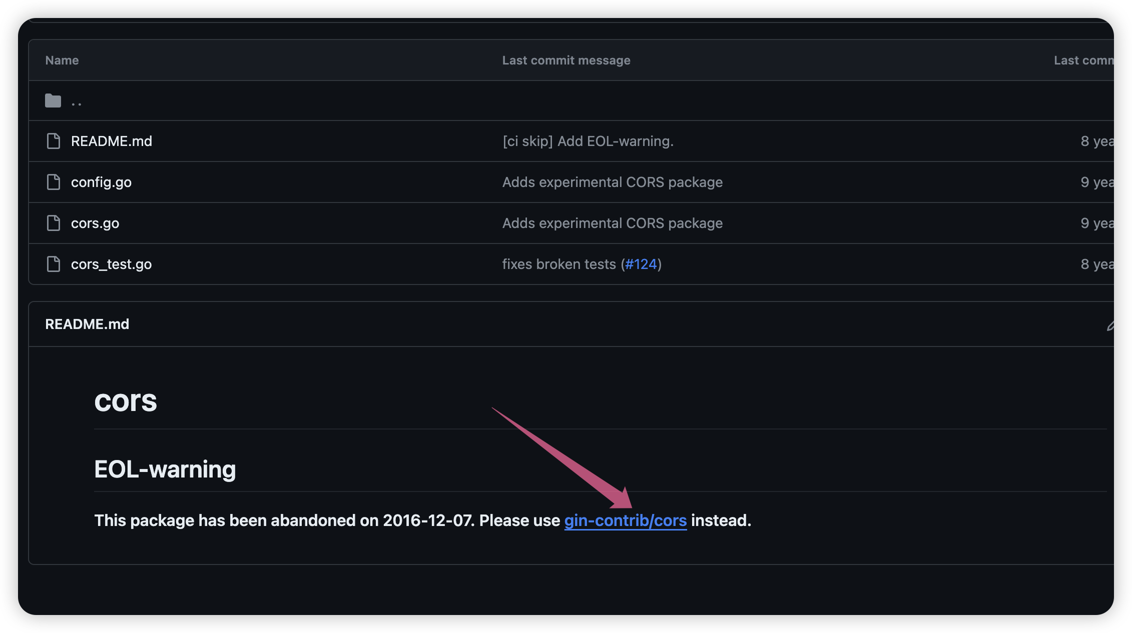Click the 'Name' column header
The width and height of the screenshot is (1132, 633).
click(x=62, y=60)
